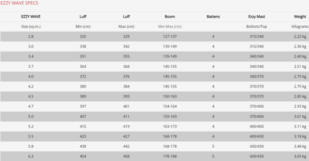
Task: Select luff min value 351
Action: click(x=83, y=56)
